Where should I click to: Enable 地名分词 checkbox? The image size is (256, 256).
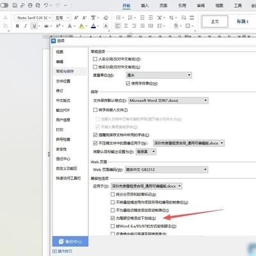point(95,67)
